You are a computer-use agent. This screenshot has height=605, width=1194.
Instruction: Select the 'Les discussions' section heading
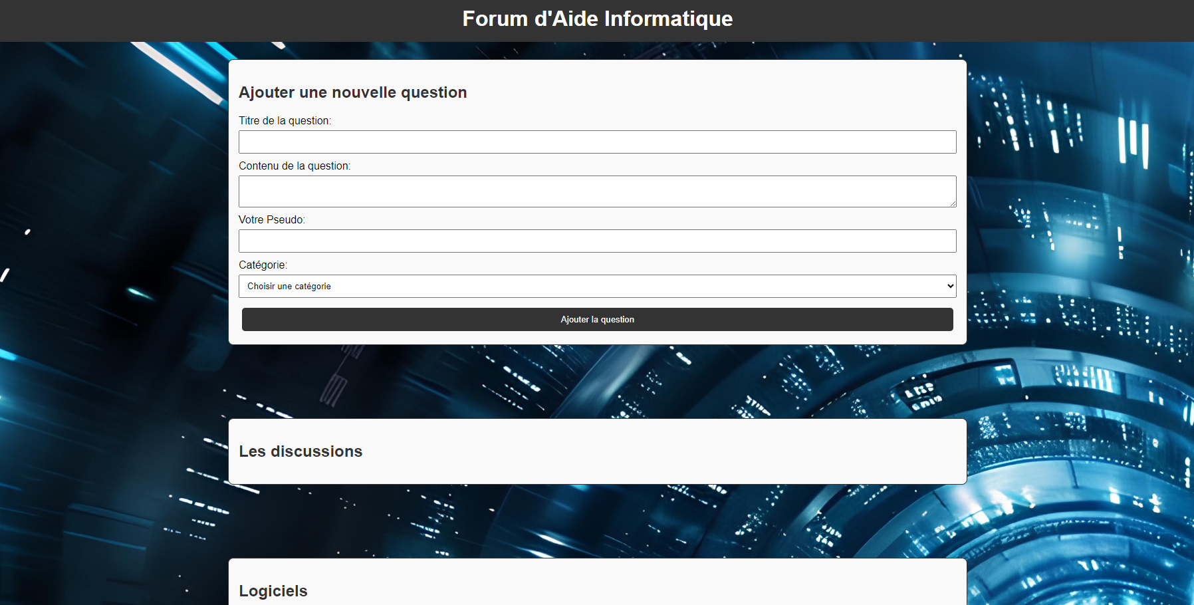(x=300, y=451)
